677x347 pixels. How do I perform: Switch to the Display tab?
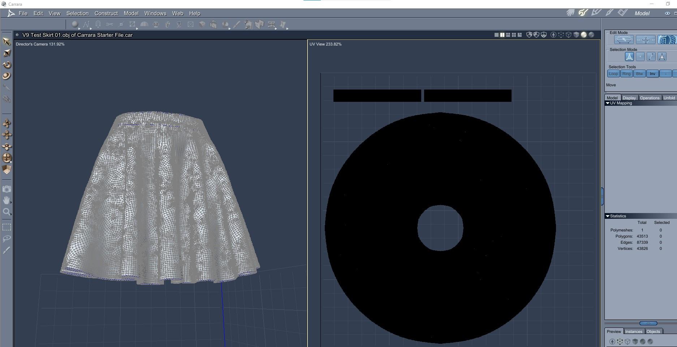tap(629, 98)
